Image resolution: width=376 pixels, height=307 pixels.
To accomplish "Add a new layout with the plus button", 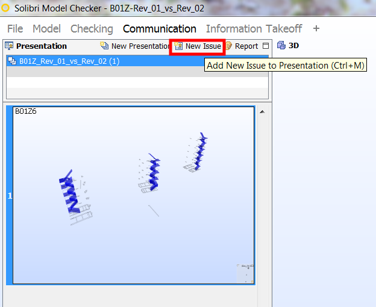I will tap(316, 28).
